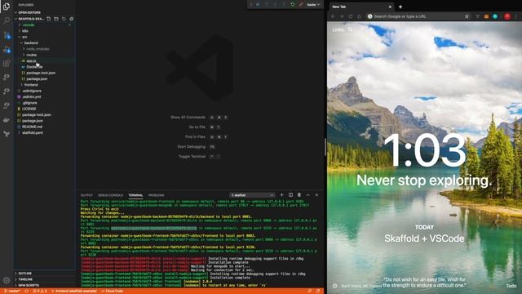Image resolution: width=522 pixels, height=294 pixels.
Task: Close the terminal panel
Action: coord(316,195)
